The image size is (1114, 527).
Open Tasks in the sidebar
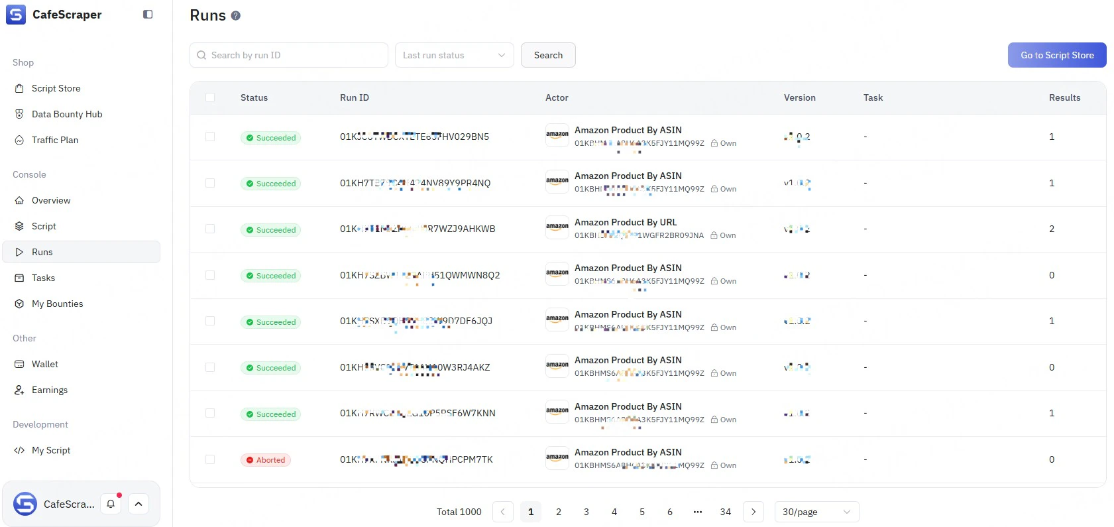pyautogui.click(x=82, y=278)
